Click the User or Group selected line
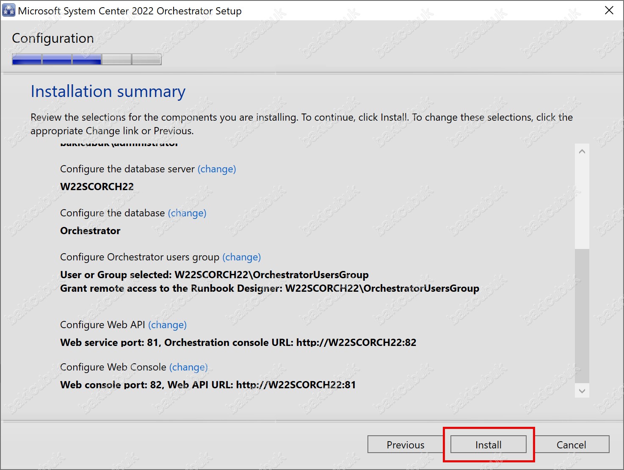Screen dimensions: 624x470 (x=214, y=275)
